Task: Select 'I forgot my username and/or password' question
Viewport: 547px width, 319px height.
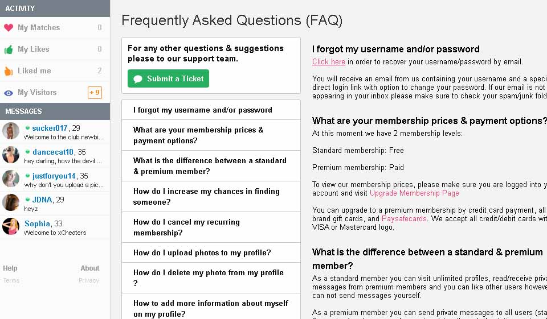Action: (203, 110)
